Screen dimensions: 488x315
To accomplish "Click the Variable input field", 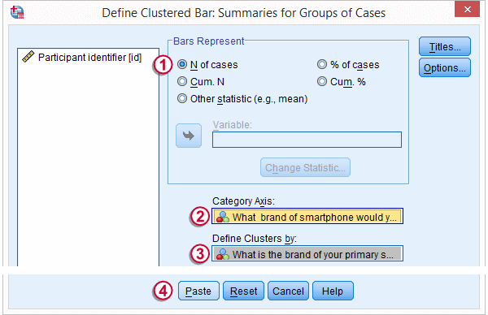I will tap(307, 140).
